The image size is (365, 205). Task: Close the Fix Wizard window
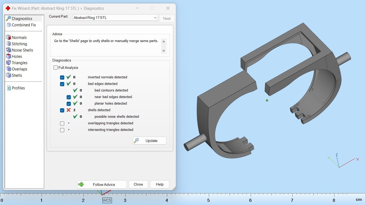168,8
